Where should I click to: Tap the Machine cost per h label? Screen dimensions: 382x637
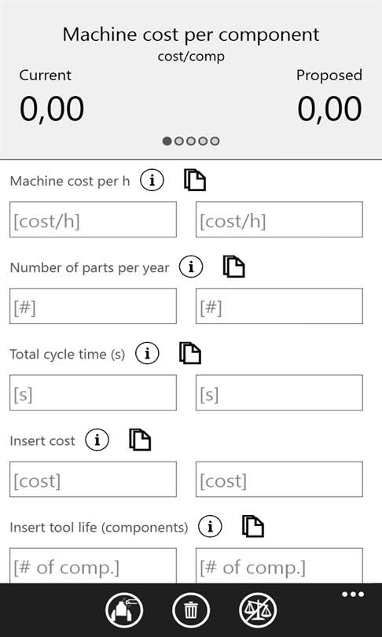tap(70, 181)
